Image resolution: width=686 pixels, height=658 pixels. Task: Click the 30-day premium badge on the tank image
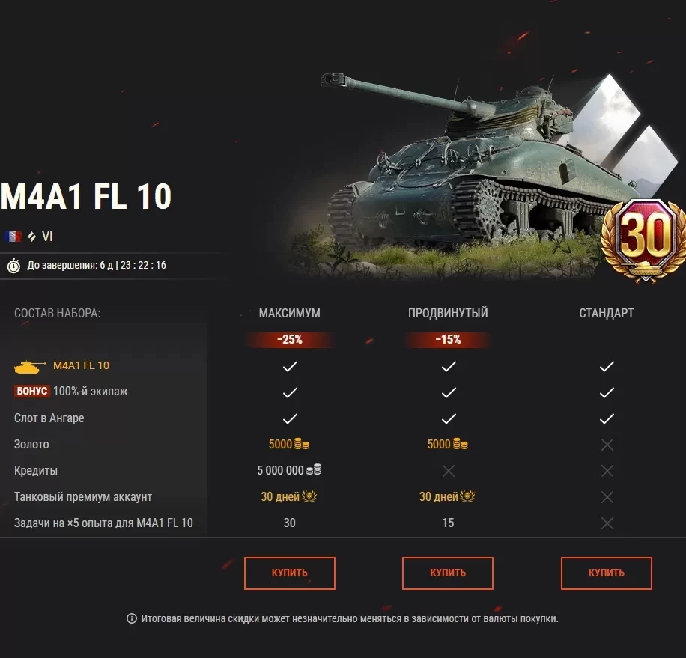(x=645, y=240)
